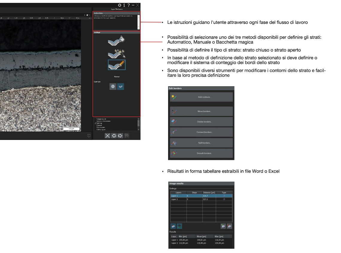
Task: Click the Smooth borders button
Action: (x=201, y=153)
